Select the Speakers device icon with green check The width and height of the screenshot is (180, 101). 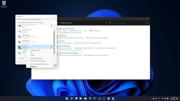(20, 47)
